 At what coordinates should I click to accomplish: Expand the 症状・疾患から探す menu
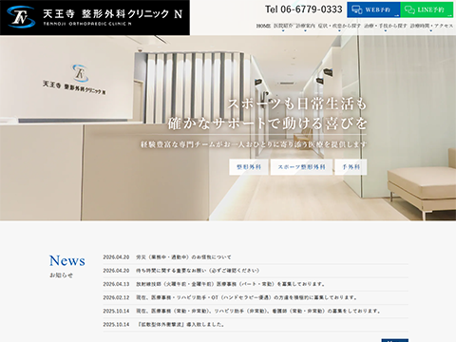click(x=339, y=26)
